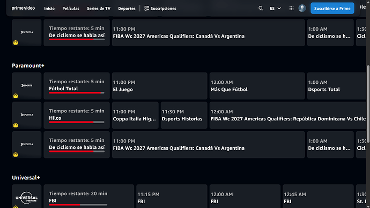Select República Dominicana Vs Chile program
This screenshot has height=208, width=370.
click(288, 115)
